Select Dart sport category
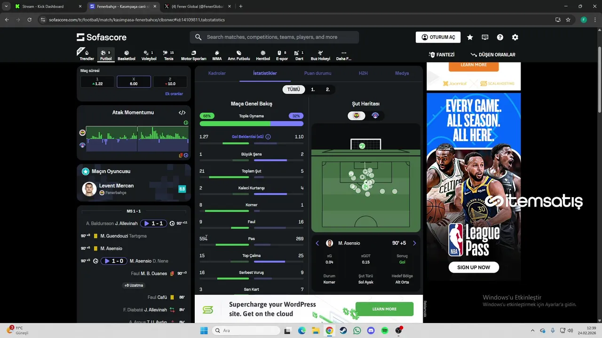The image size is (602, 338). (299, 55)
